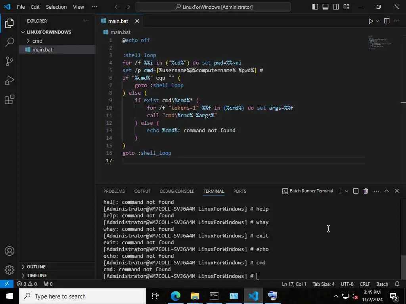Open the Manage gear icon
The height and width of the screenshot is (304, 406).
pos(10,270)
